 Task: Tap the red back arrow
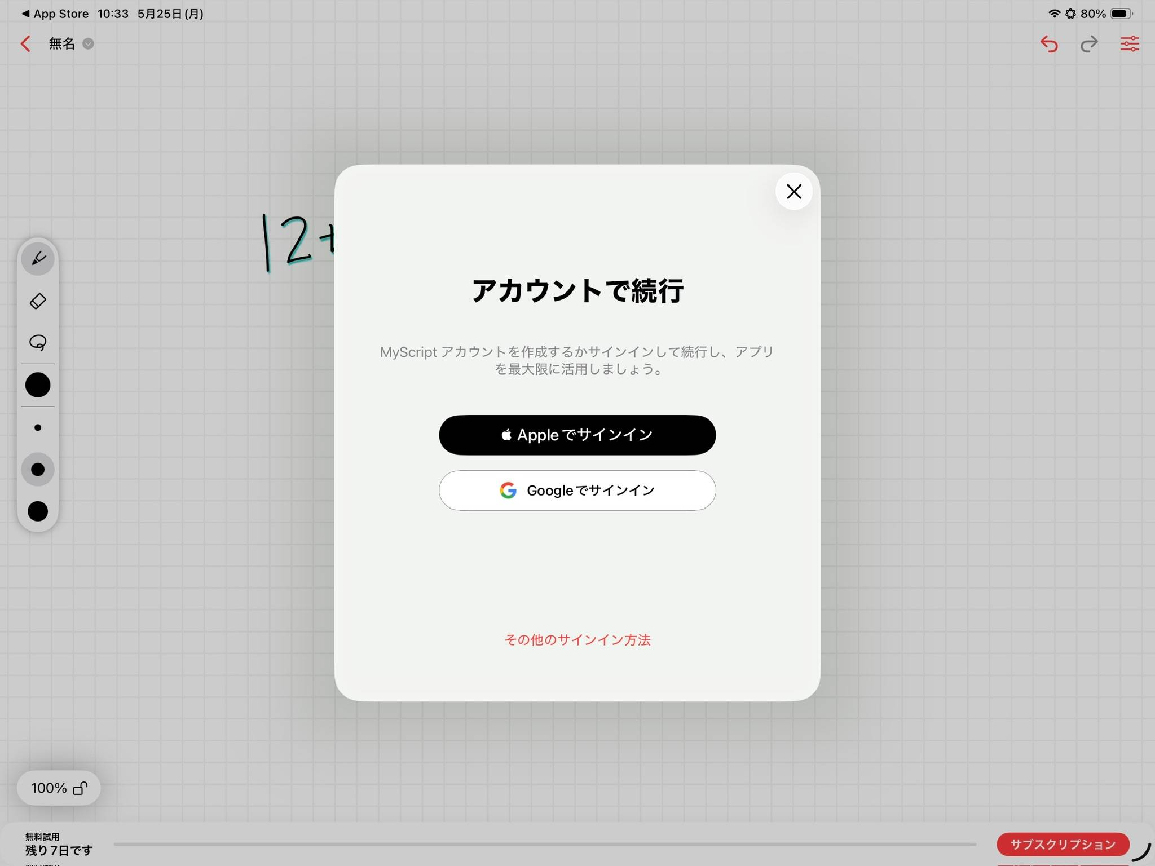click(x=25, y=44)
